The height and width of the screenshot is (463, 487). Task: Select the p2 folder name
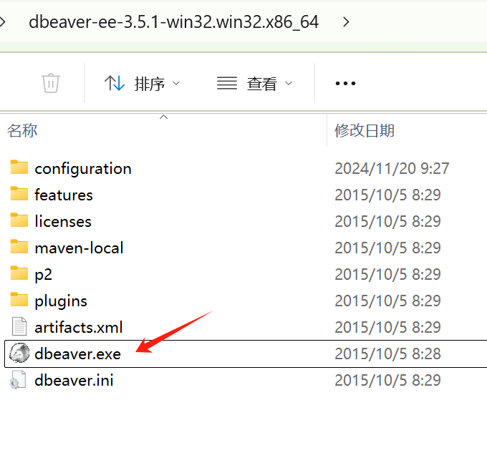[x=43, y=275]
